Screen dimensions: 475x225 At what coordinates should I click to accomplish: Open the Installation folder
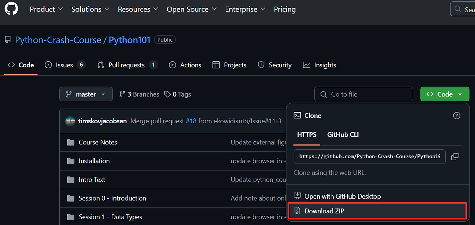point(94,161)
